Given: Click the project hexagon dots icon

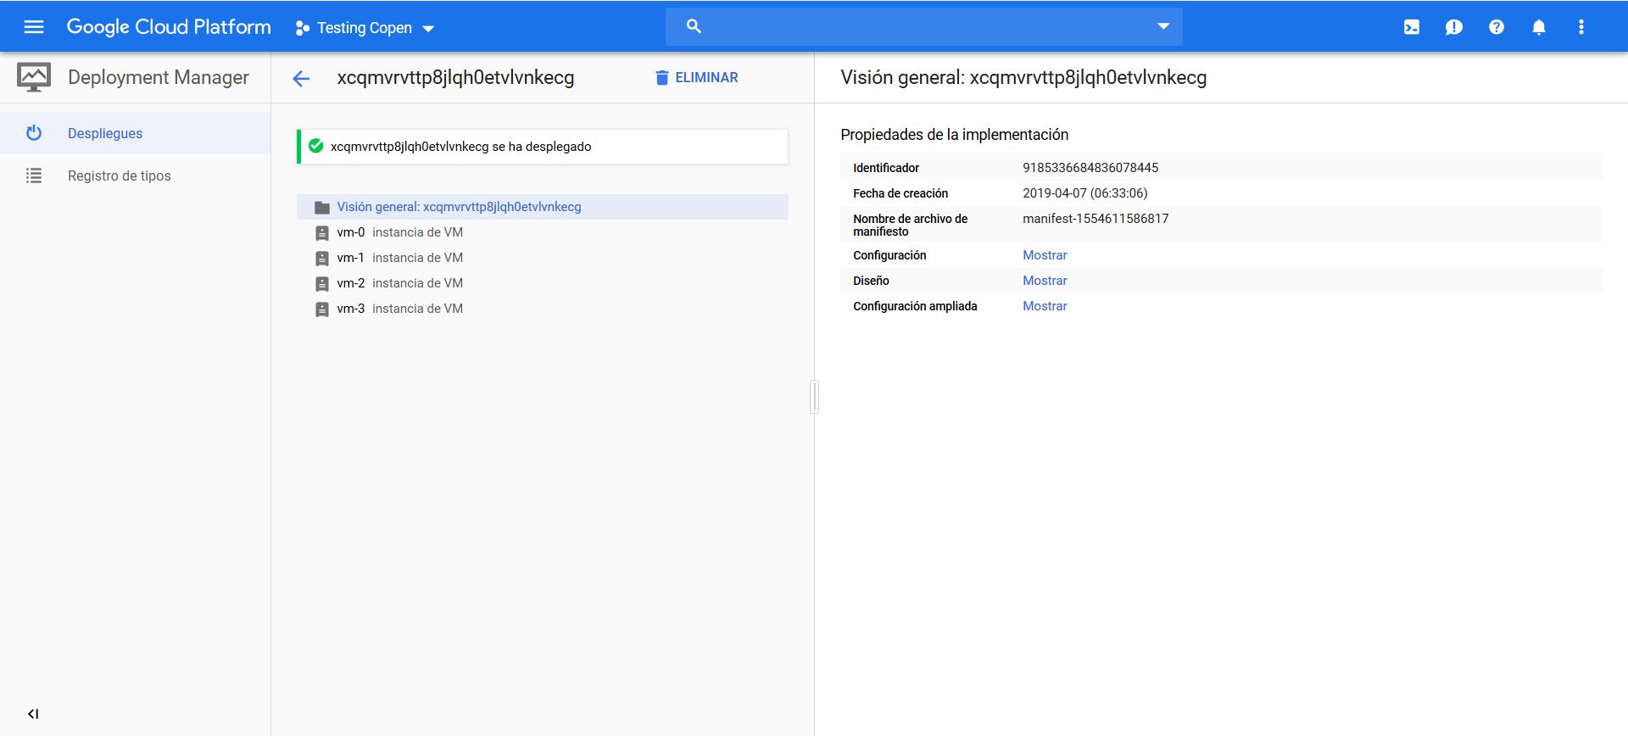Looking at the screenshot, I should pos(302,28).
